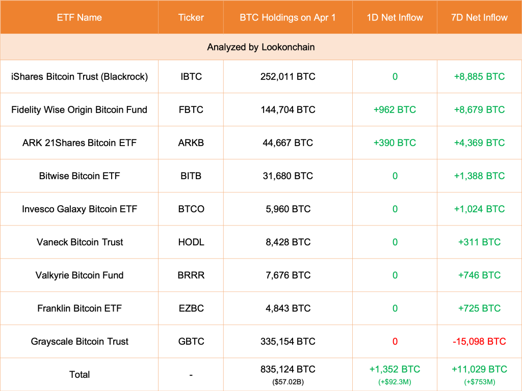The width and height of the screenshot is (522, 391).
Task: Click the +11,029 BTC weekly total
Action: click(479, 369)
